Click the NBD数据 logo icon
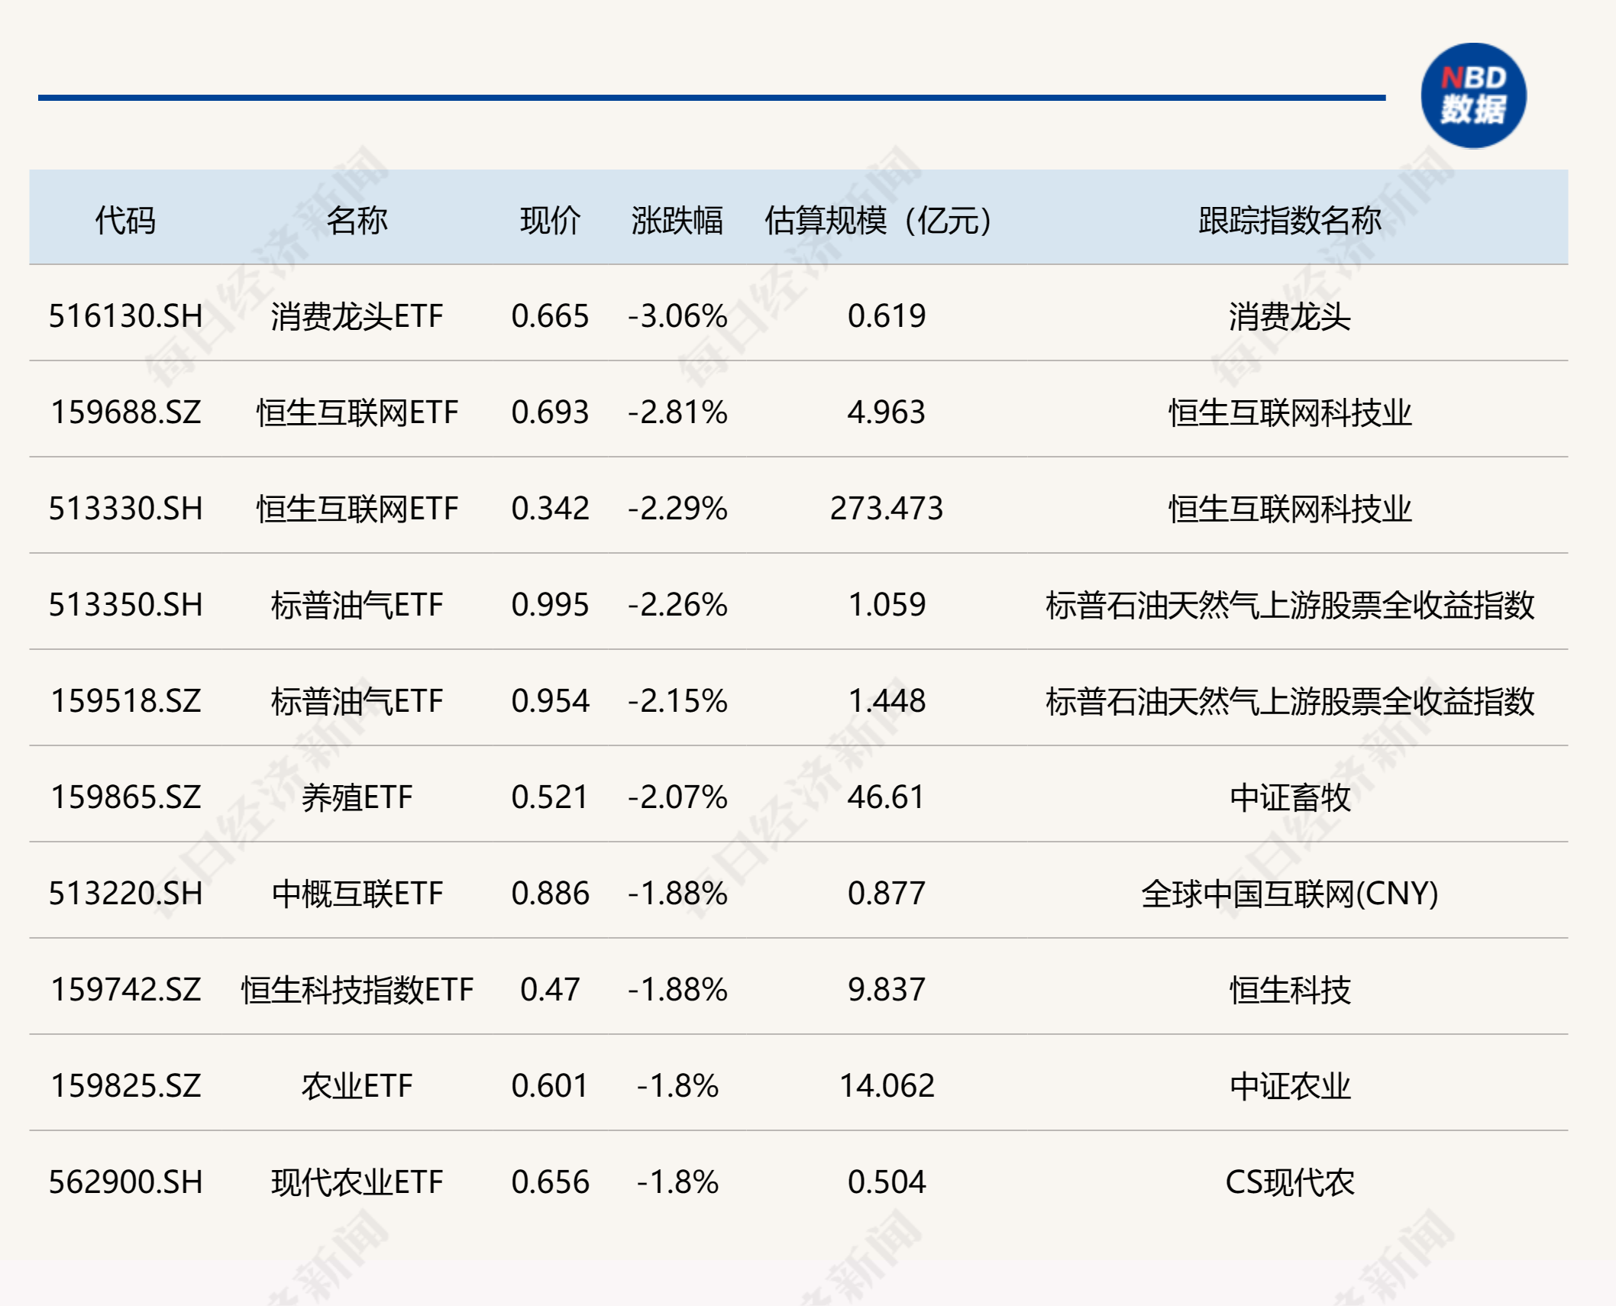Viewport: 1616px width, 1306px height. (x=1472, y=95)
